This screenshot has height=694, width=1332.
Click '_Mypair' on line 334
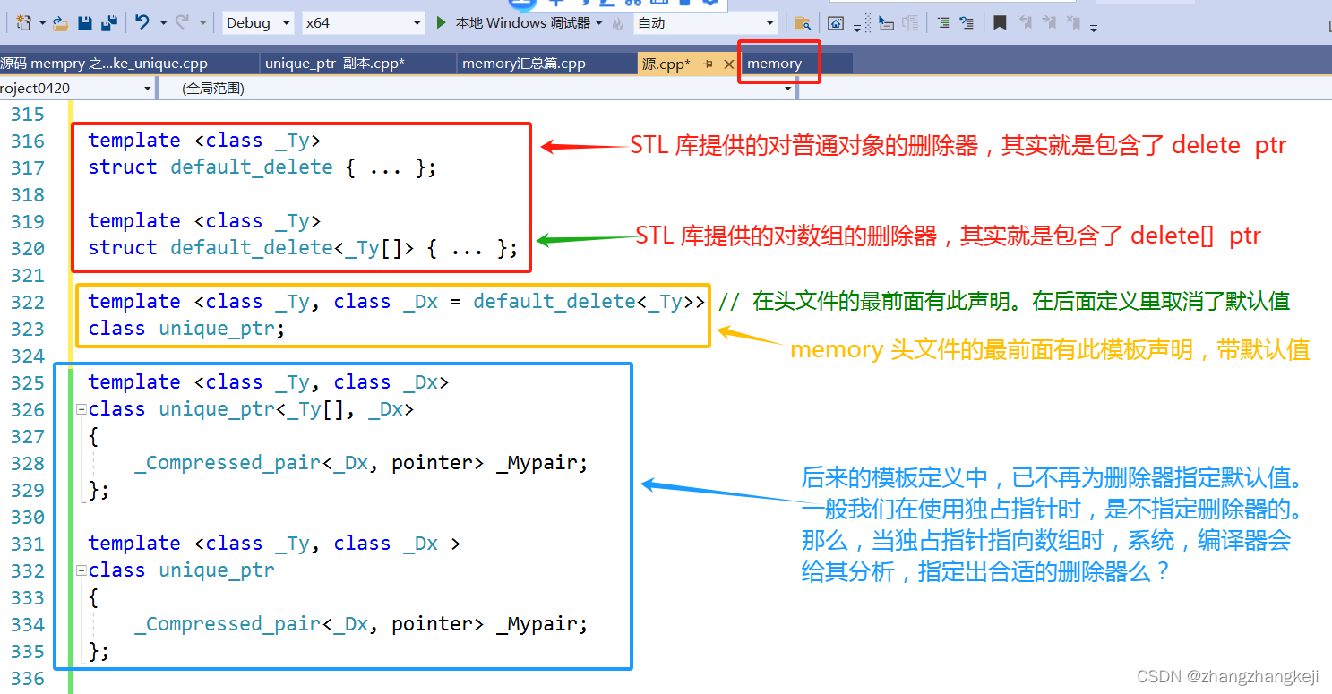537,624
